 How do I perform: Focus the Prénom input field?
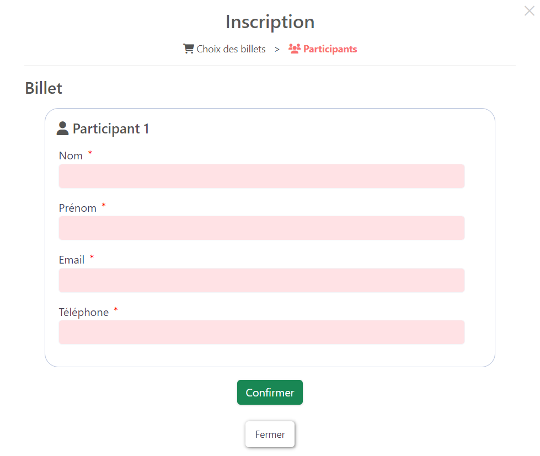coord(261,228)
